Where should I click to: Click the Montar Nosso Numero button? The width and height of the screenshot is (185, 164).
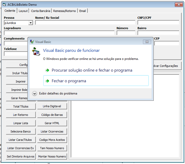[52, 156]
